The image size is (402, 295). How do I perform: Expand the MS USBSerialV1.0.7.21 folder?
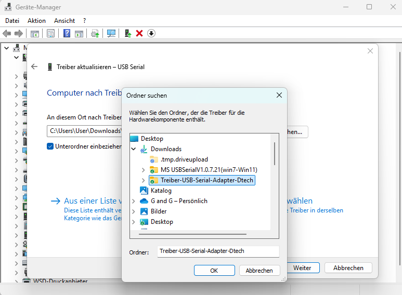coord(144,170)
